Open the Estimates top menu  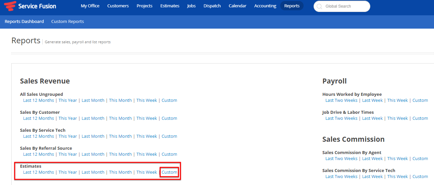click(170, 6)
